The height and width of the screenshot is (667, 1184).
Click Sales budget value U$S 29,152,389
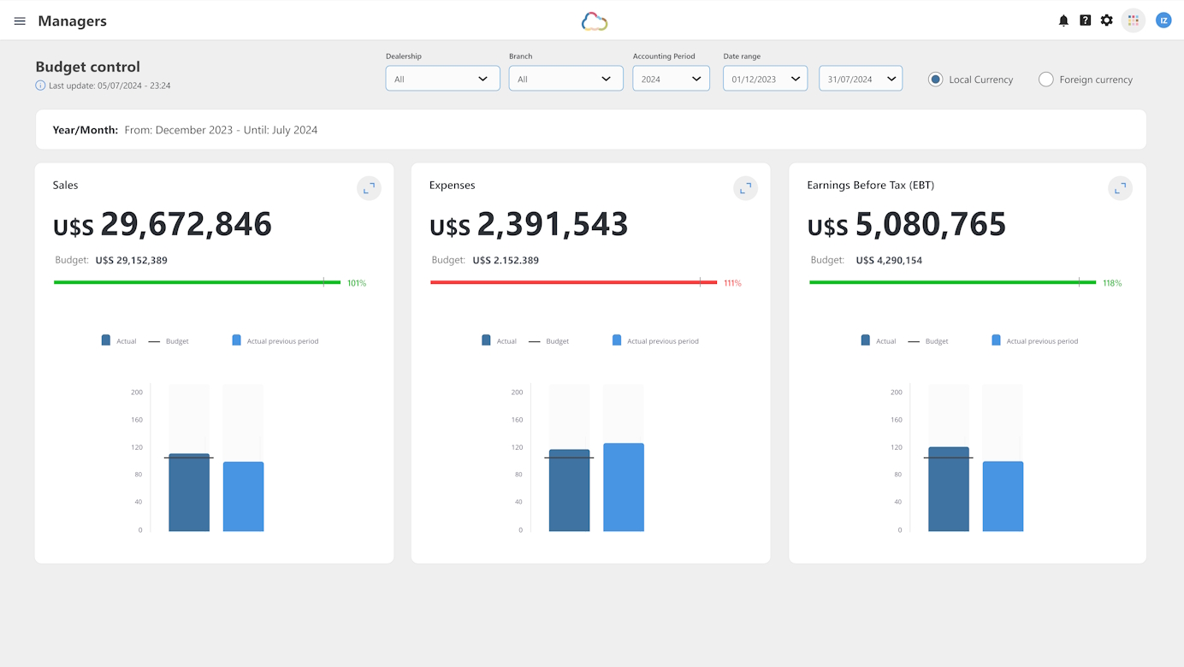coord(132,260)
